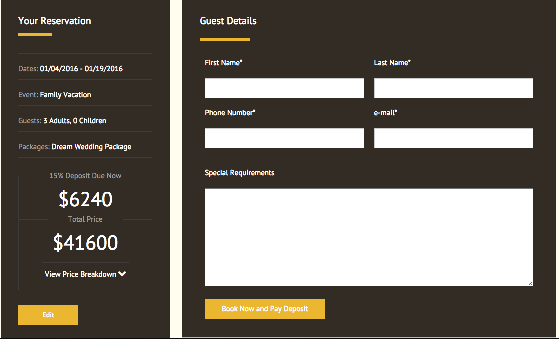Select the Phone Number input field

(x=284, y=138)
